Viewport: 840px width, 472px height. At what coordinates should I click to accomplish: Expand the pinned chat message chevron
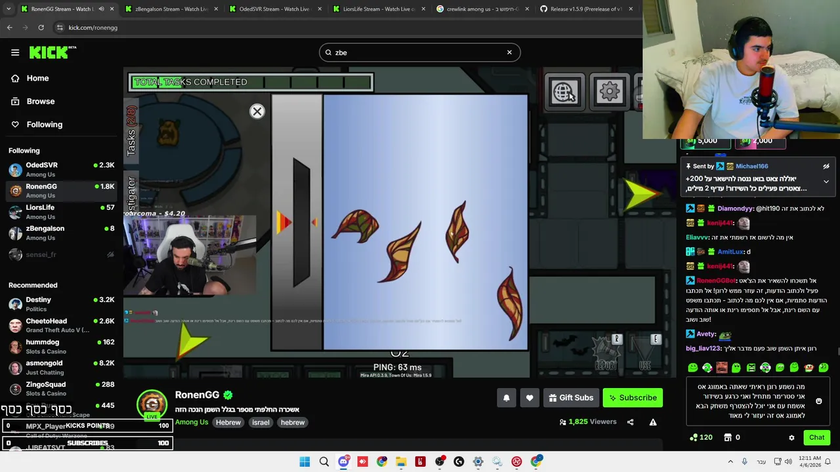[826, 182]
